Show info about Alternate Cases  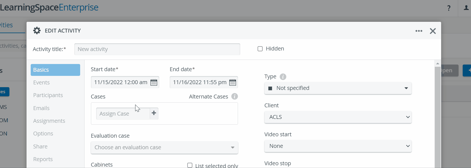235,96
